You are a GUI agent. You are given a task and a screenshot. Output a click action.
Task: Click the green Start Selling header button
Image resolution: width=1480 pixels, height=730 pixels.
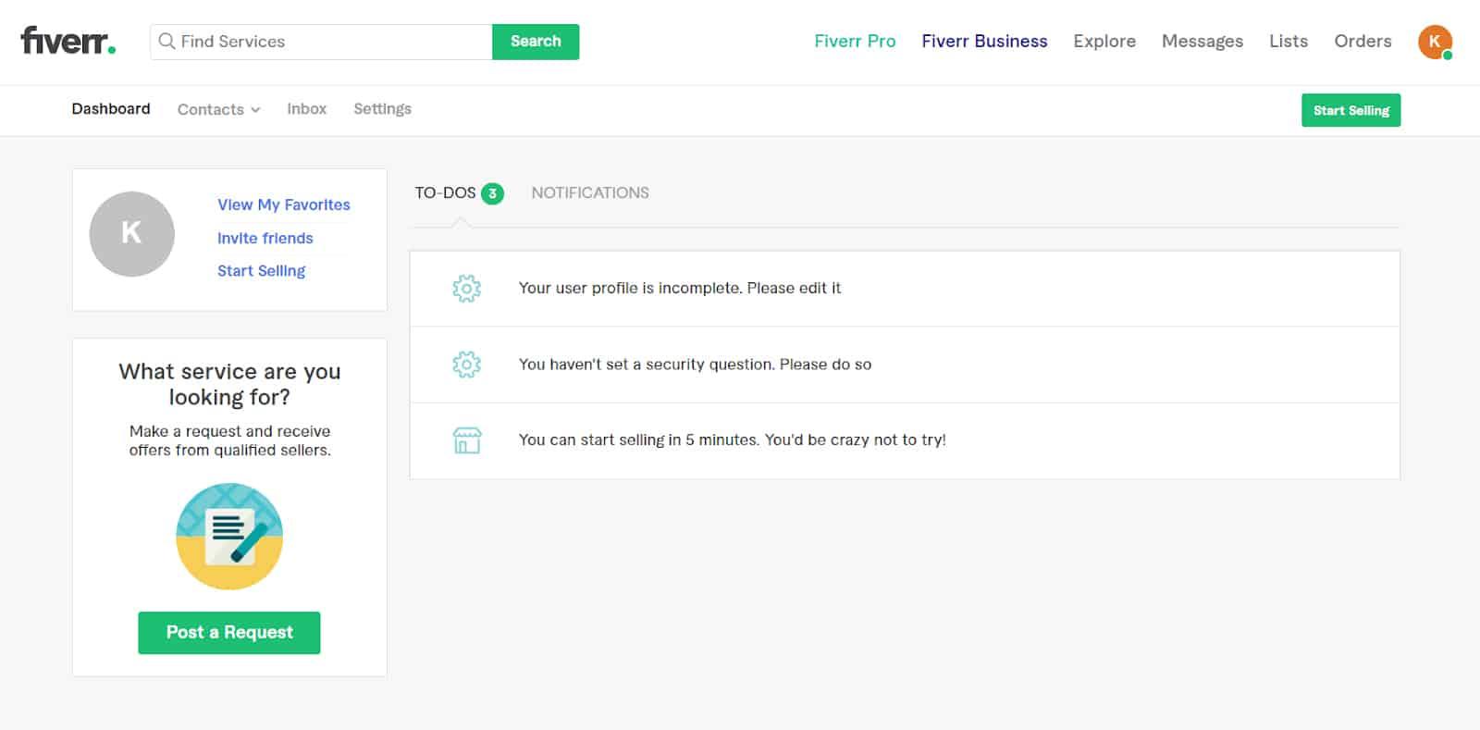(1350, 110)
